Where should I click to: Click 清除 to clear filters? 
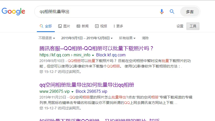coord(145,38)
